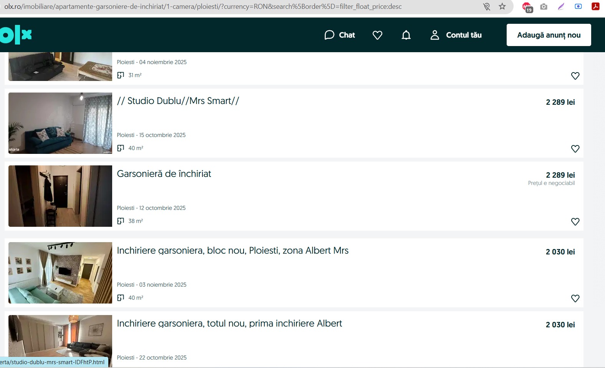
Task: Click the Studio Dublu price 2 289 lei
Action: point(560,102)
